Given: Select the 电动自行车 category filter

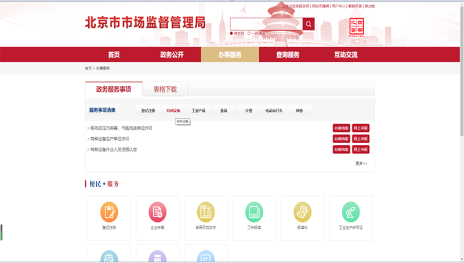Looking at the screenshot, I should click(274, 111).
